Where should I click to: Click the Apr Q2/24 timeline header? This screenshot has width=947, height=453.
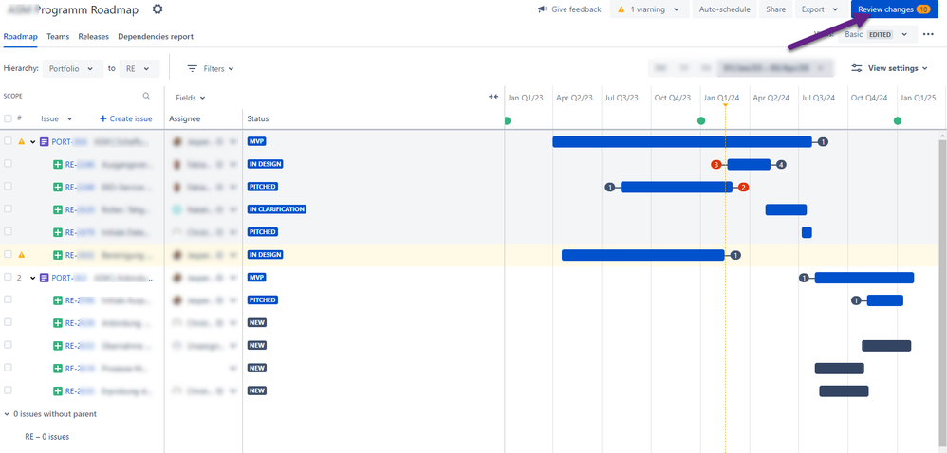tap(771, 97)
